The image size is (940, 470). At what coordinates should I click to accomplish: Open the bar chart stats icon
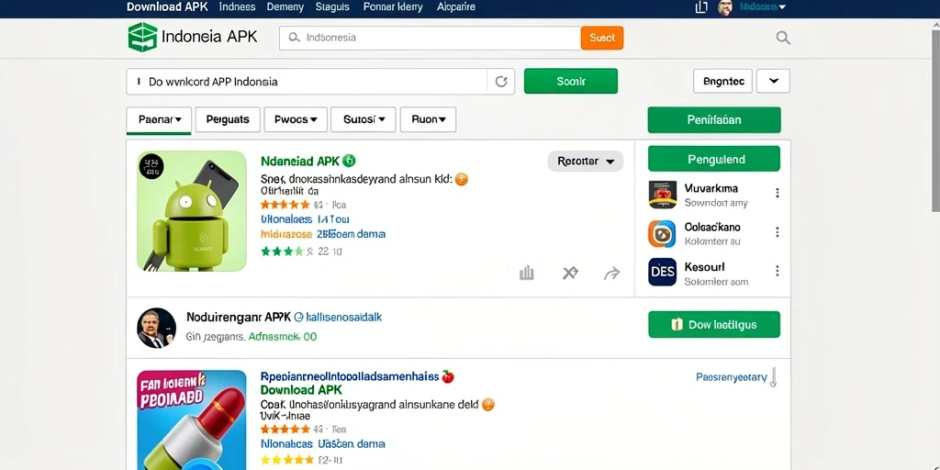(526, 274)
